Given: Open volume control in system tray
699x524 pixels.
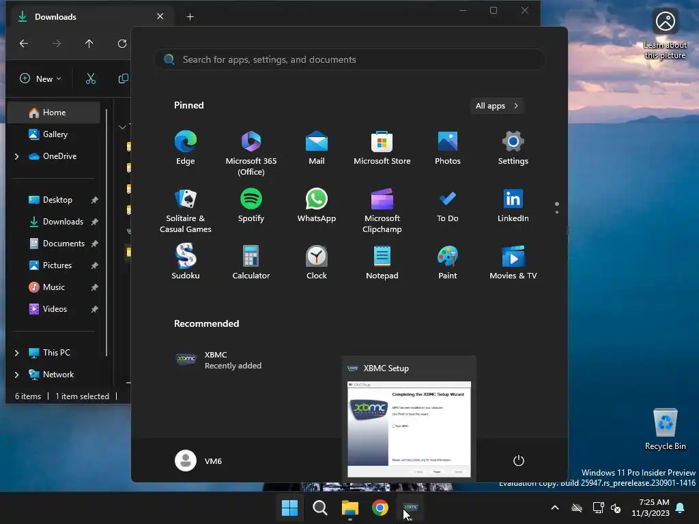Looking at the screenshot, I should (x=616, y=508).
